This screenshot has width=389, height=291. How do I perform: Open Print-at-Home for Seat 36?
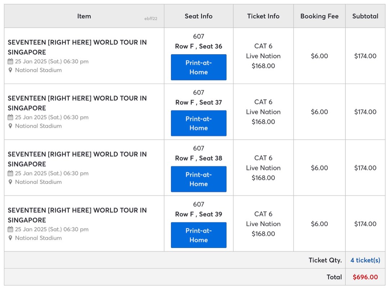tap(198, 67)
